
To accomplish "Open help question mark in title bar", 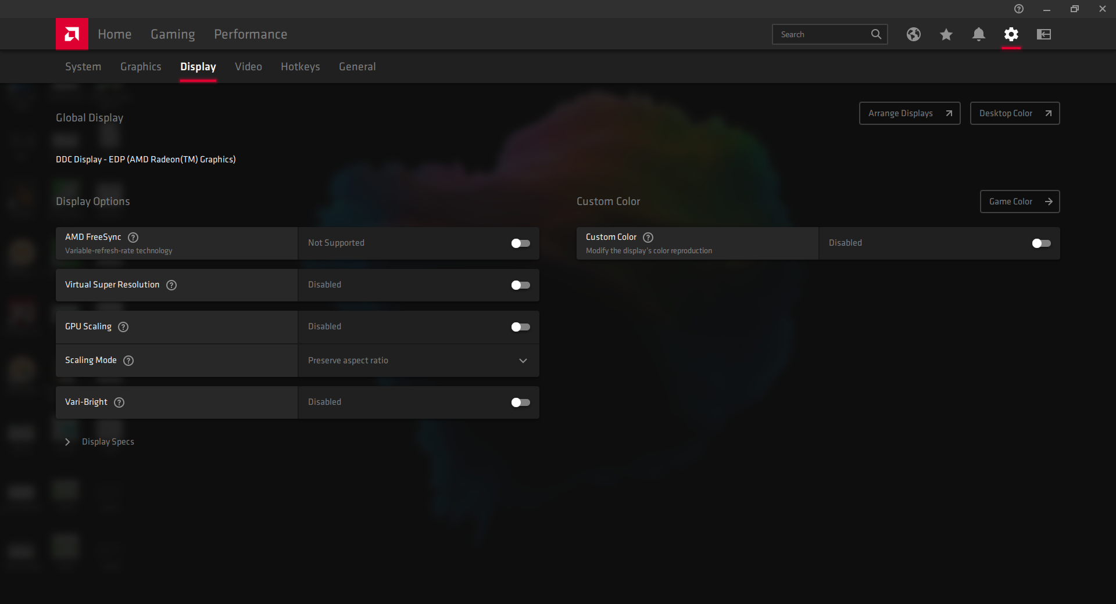I will (x=1019, y=9).
